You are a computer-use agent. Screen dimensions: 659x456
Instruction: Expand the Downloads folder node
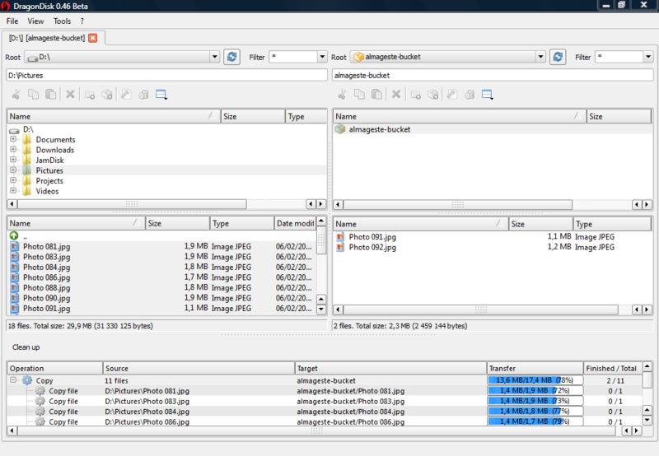[13, 150]
